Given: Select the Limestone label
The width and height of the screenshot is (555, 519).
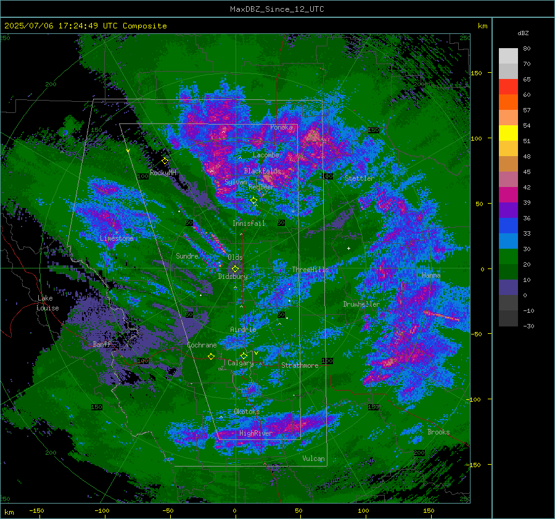Looking at the screenshot, I should [117, 238].
